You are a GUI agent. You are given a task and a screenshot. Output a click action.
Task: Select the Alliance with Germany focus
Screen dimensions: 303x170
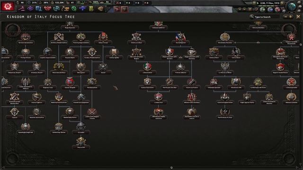click(192, 99)
